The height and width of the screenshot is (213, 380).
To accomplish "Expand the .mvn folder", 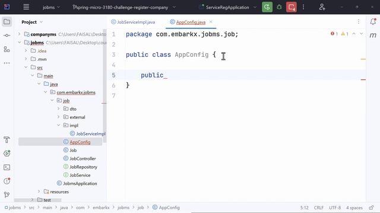I will coord(26,59).
